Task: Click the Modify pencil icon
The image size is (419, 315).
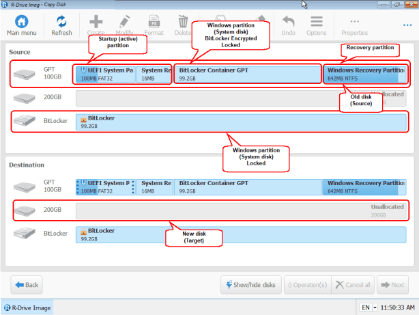Action: click(x=124, y=22)
